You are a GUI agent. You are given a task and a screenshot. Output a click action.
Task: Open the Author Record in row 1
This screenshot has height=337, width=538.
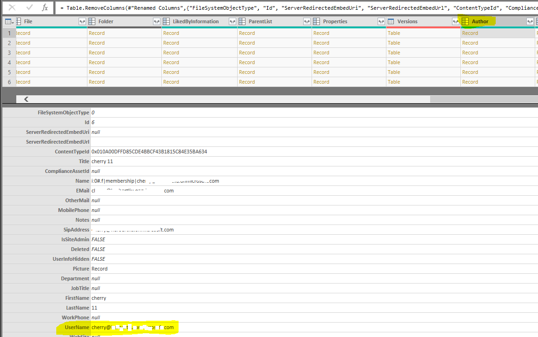click(470, 33)
